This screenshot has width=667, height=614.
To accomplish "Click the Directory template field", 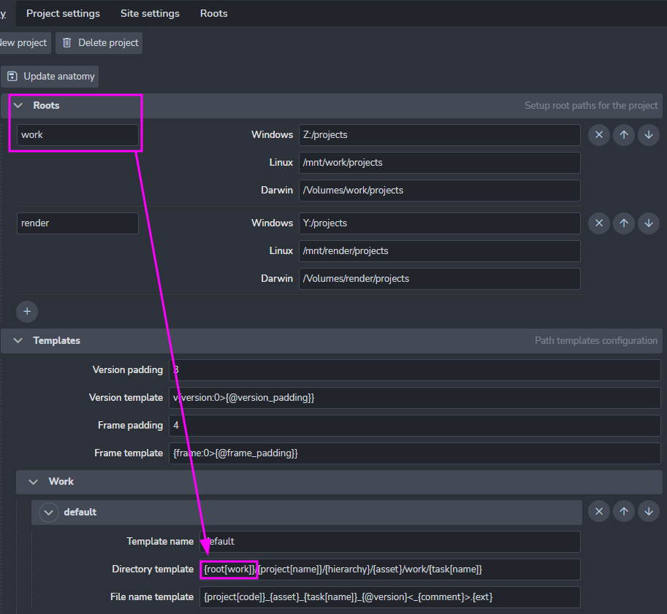I will coord(389,569).
